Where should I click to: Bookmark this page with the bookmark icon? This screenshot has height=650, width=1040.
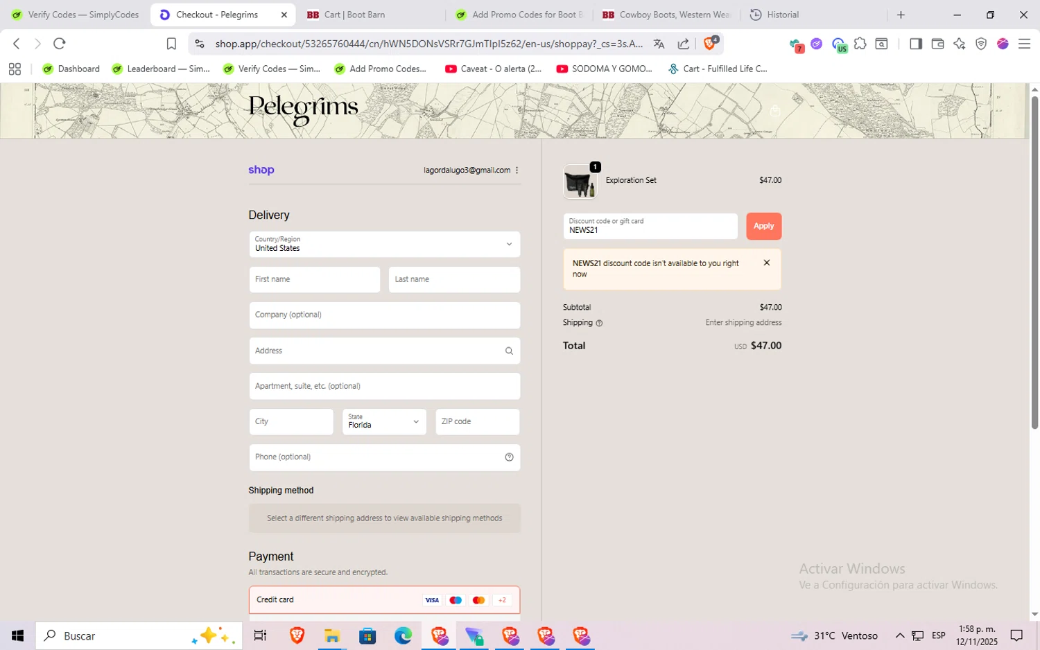click(171, 44)
